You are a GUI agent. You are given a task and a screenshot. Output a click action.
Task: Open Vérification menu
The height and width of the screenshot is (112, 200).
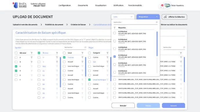click(x=118, y=5)
